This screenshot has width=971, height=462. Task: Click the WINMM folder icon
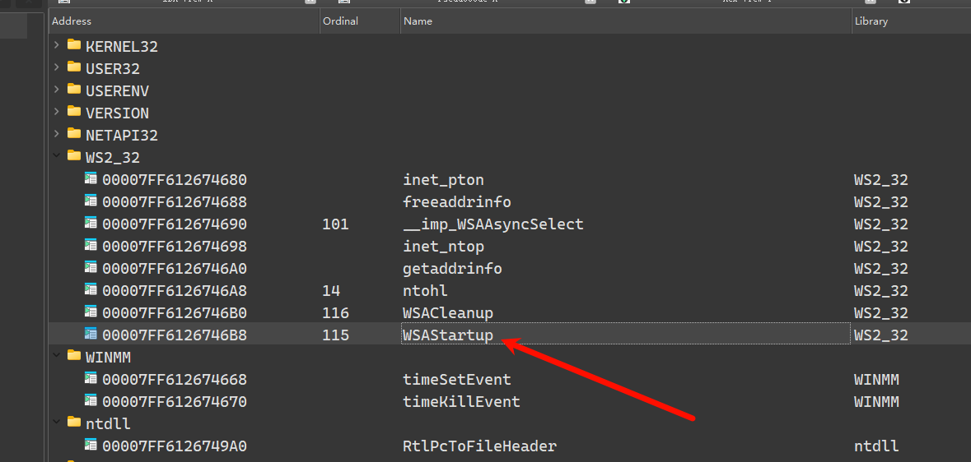tap(74, 356)
